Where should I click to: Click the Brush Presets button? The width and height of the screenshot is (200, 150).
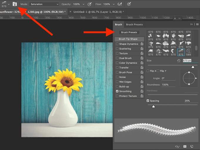129,32
